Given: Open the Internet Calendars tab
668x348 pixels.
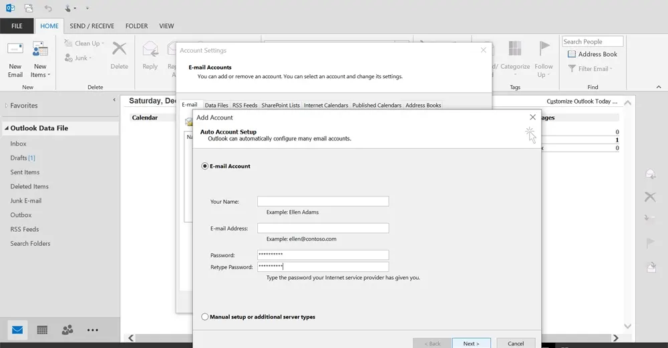Looking at the screenshot, I should click(326, 106).
